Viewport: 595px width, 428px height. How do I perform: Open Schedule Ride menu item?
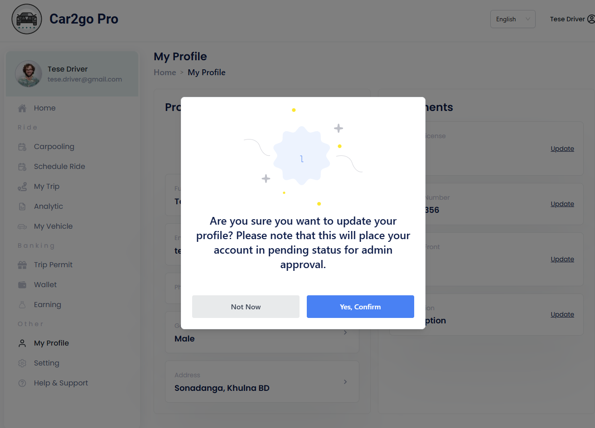pyautogui.click(x=59, y=167)
